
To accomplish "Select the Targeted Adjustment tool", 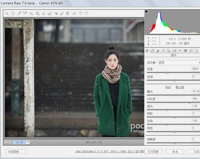I will click(x=31, y=13).
